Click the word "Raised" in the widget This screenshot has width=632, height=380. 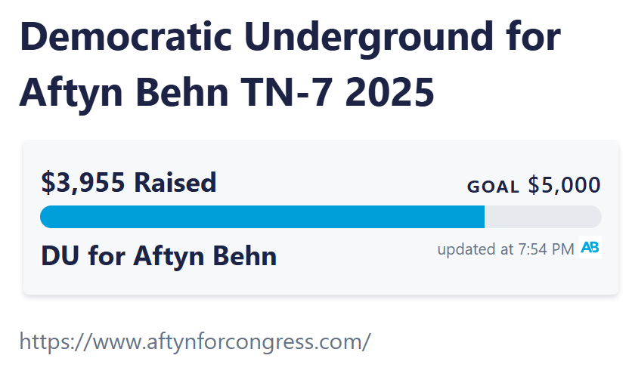point(175,182)
